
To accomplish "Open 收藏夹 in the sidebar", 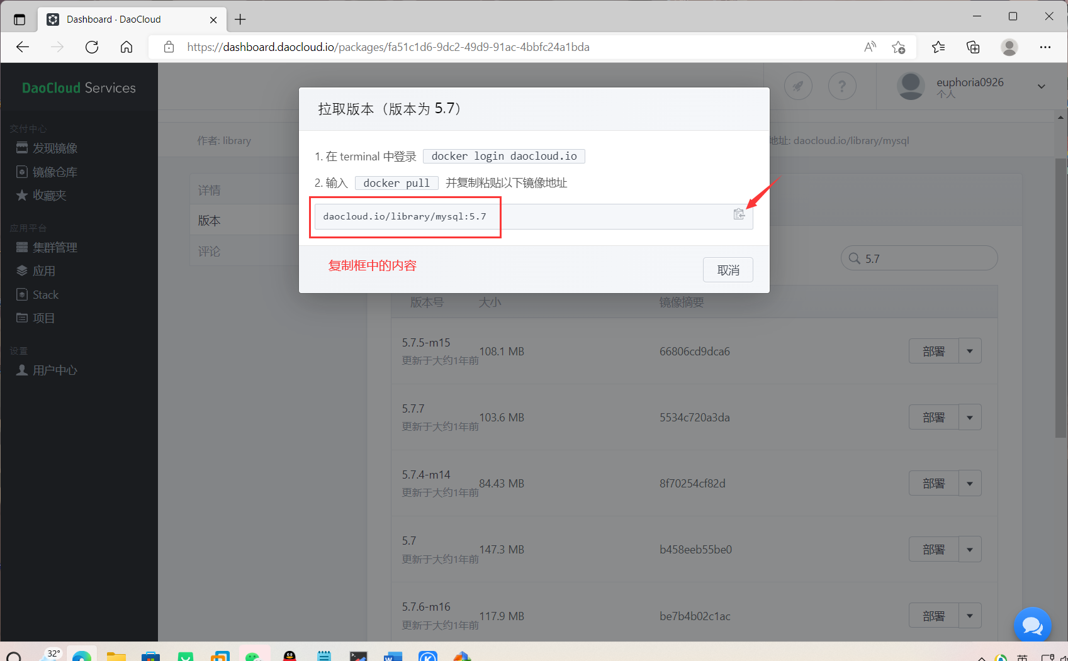I will 42,195.
